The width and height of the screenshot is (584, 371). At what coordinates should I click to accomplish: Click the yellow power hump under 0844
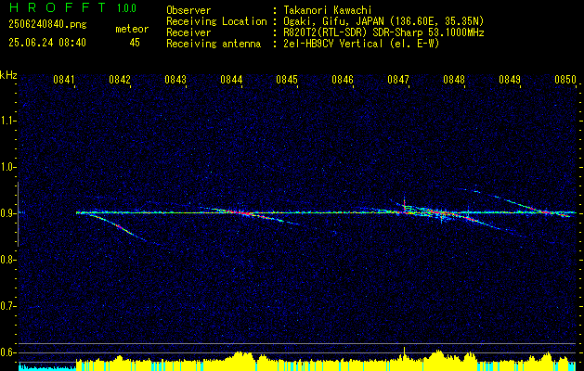[240, 356]
